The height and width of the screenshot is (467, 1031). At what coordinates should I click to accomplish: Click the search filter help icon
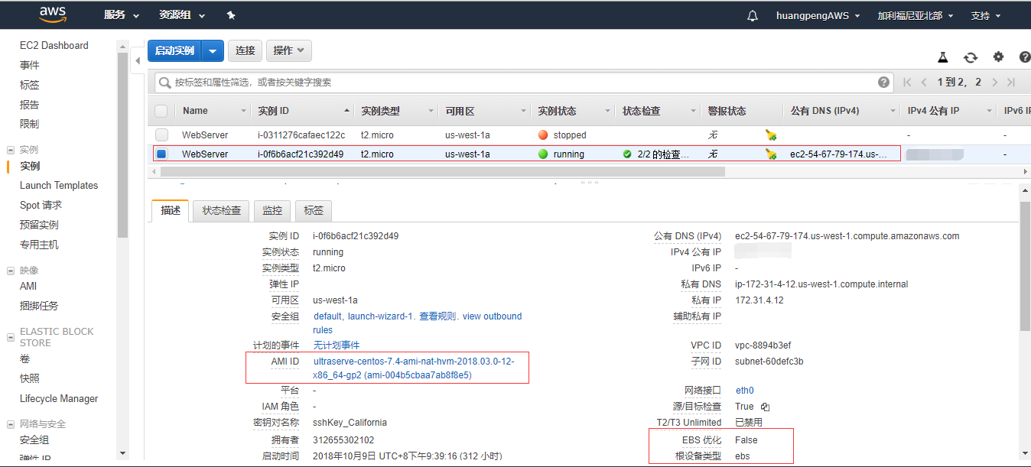(x=884, y=83)
